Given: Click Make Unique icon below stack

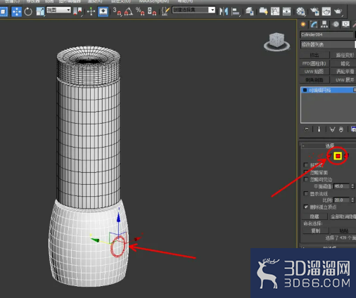Looking at the screenshot, I should (x=332, y=129).
